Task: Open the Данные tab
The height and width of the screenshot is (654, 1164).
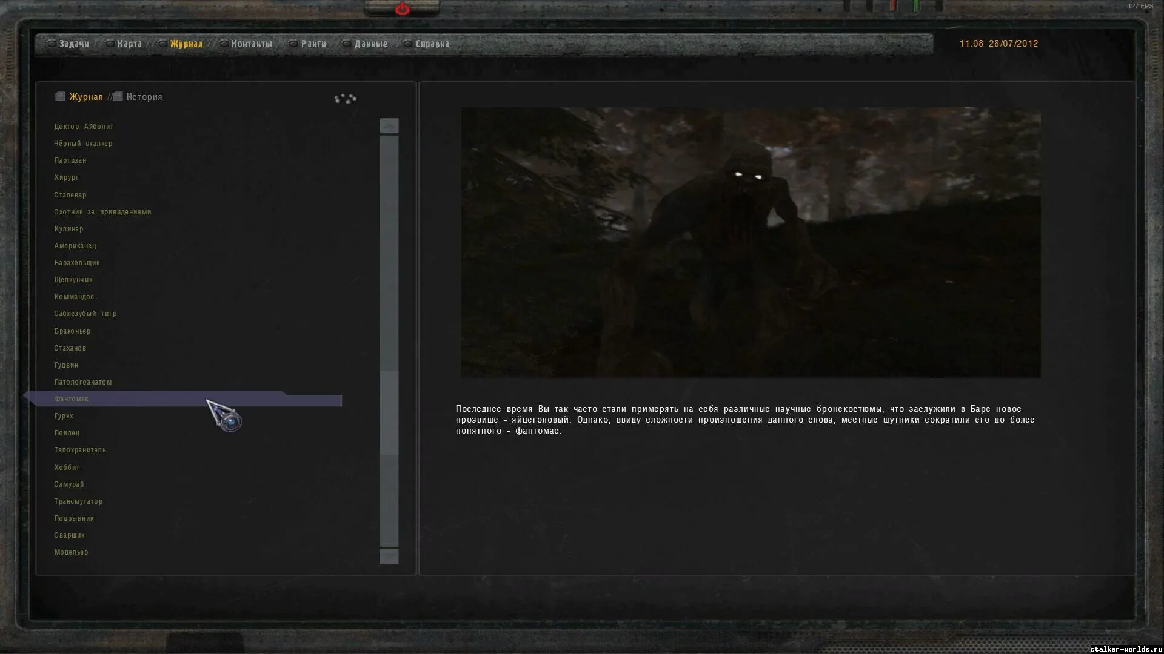Action: click(371, 44)
